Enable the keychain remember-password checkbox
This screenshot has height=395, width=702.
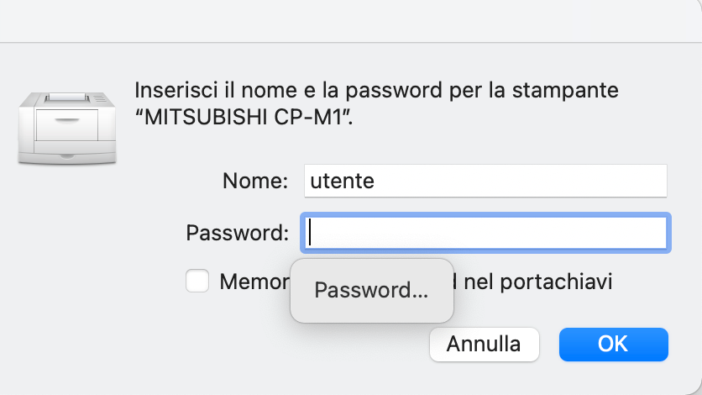click(197, 281)
